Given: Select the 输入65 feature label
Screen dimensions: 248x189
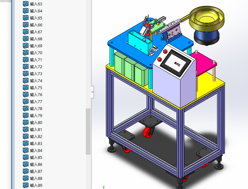Looking at the screenshot, I should pos(36,18).
